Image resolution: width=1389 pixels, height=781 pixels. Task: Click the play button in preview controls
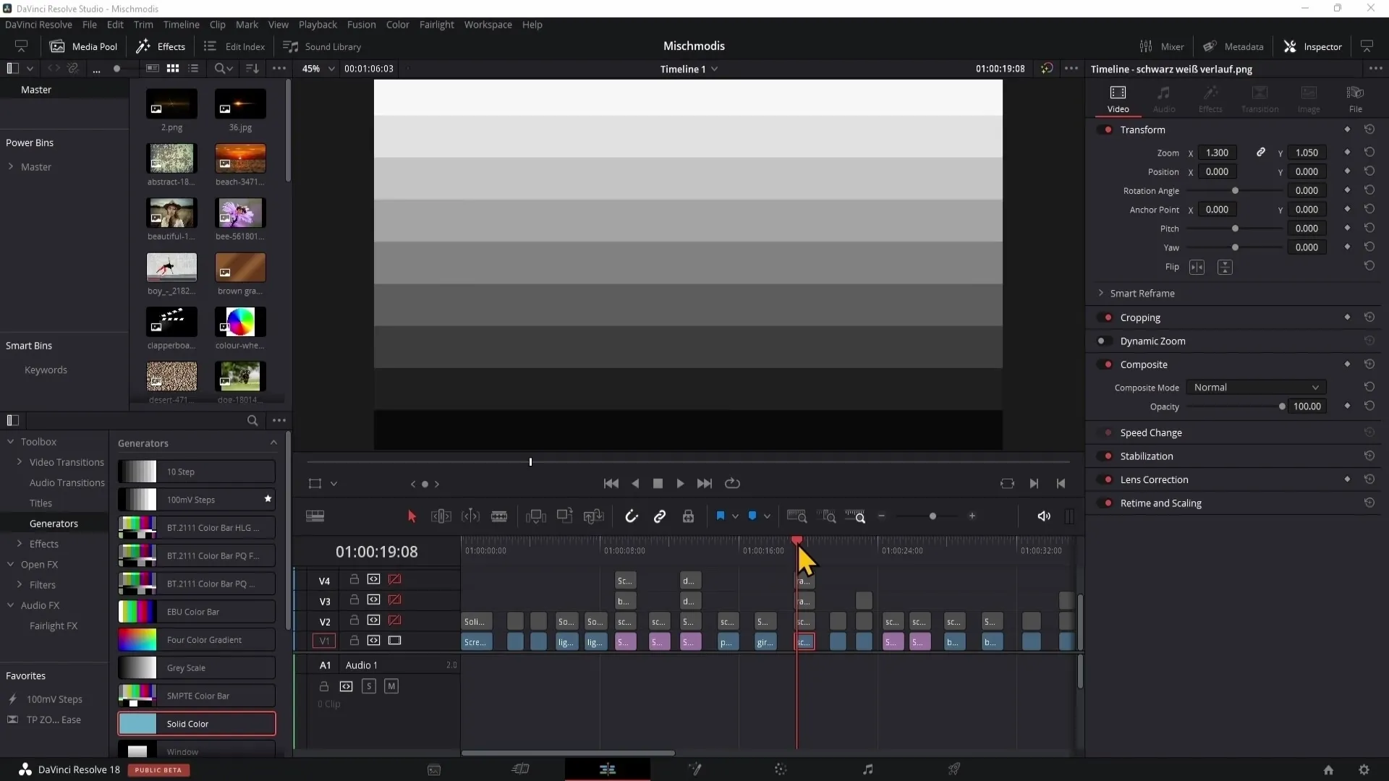click(x=681, y=482)
